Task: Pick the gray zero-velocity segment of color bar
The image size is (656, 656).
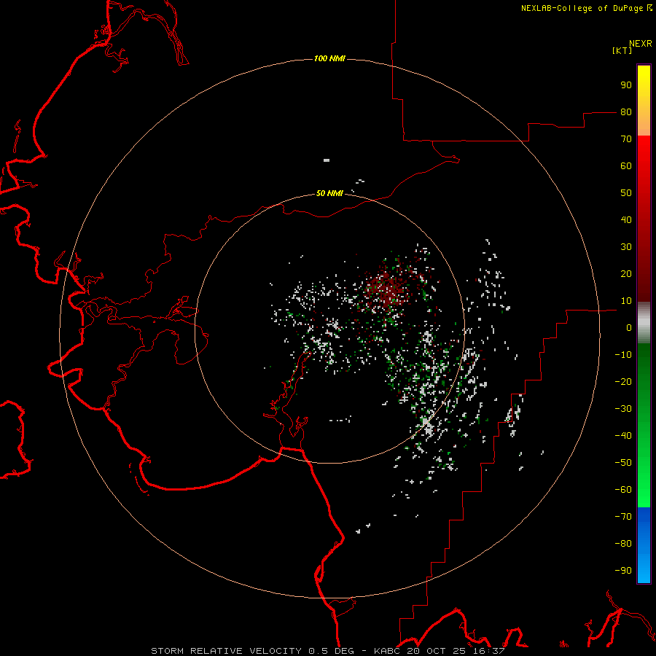Action: point(644,323)
